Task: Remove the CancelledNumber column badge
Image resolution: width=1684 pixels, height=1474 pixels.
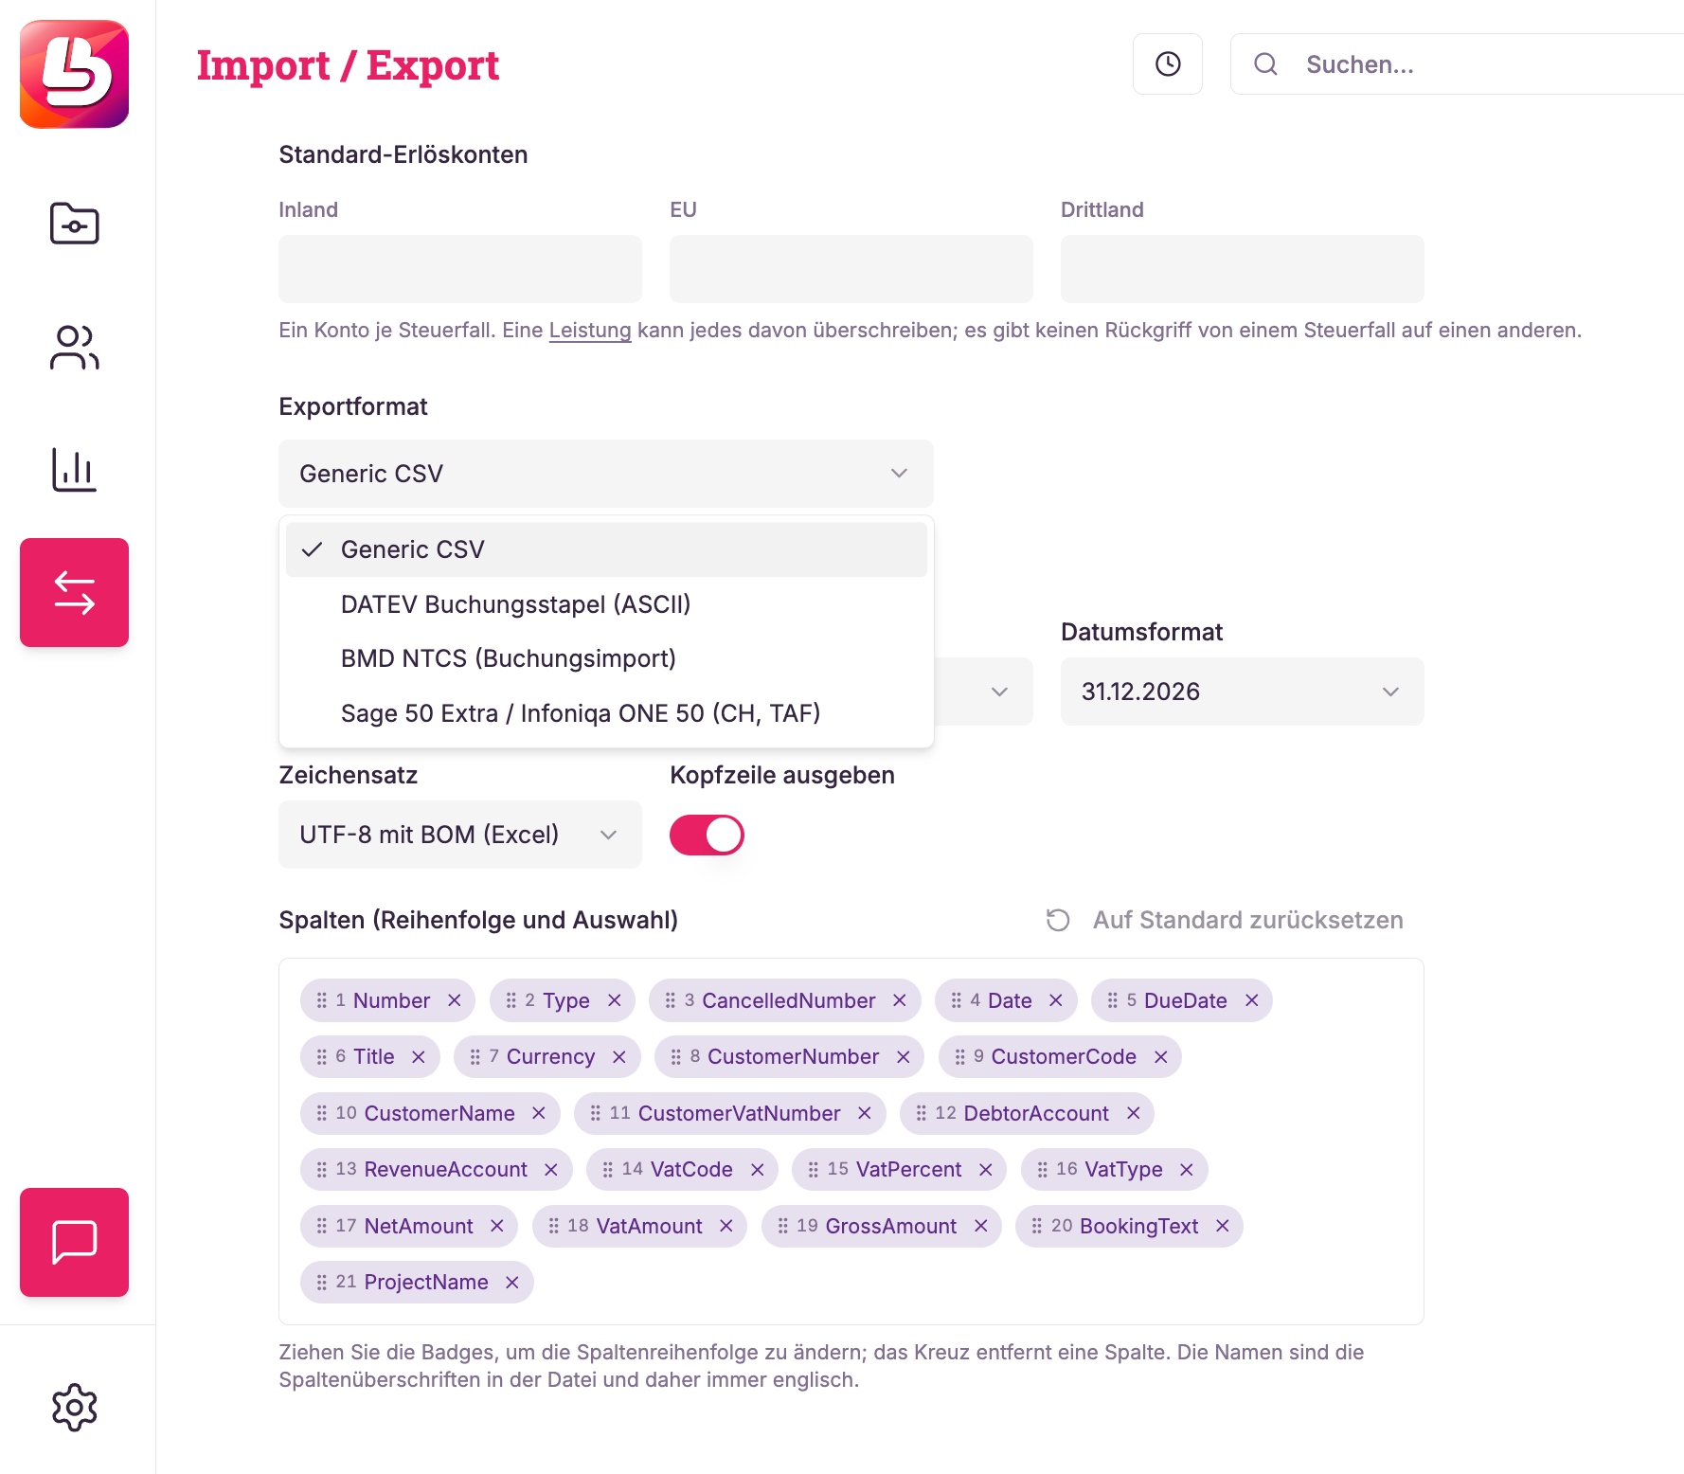Action: point(900,1000)
